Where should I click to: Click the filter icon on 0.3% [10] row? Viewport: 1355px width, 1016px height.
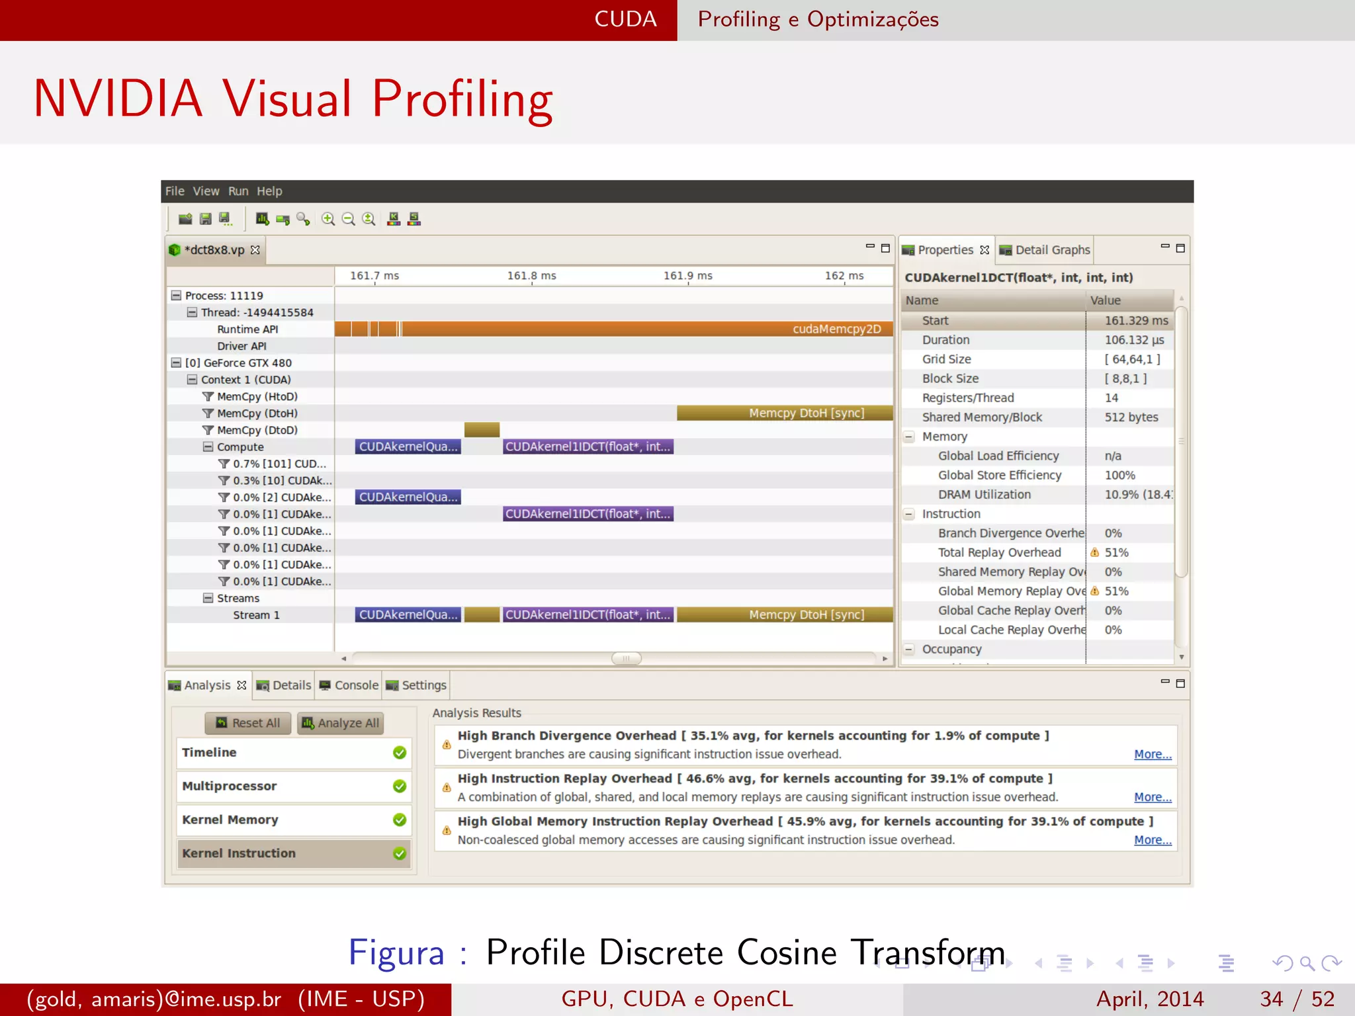click(224, 480)
